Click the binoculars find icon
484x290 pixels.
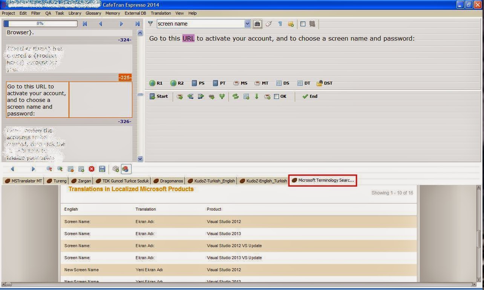257,24
